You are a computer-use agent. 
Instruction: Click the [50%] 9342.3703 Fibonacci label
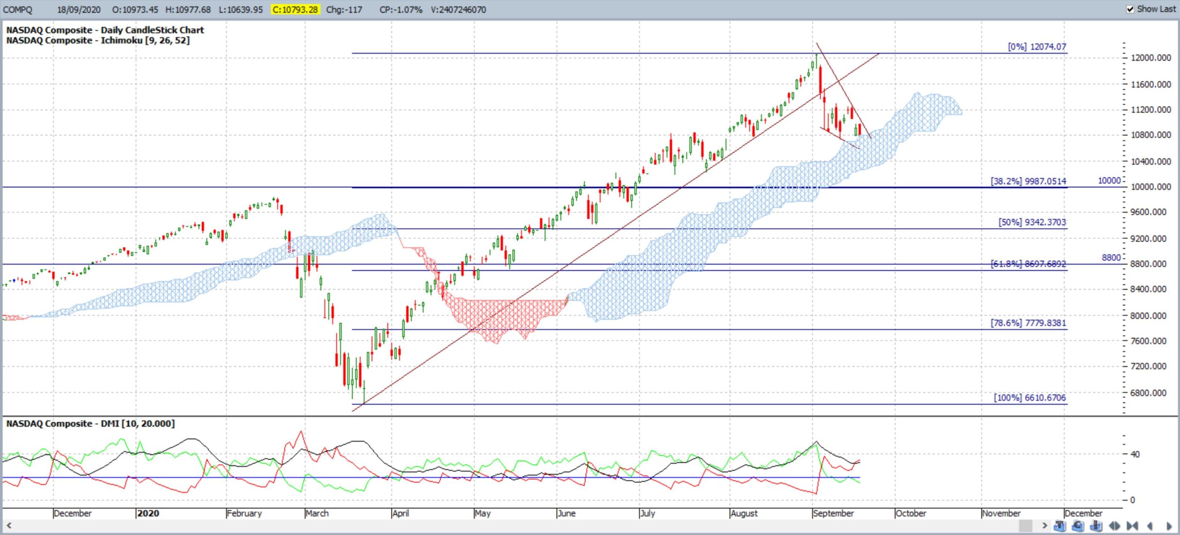(x=1032, y=222)
